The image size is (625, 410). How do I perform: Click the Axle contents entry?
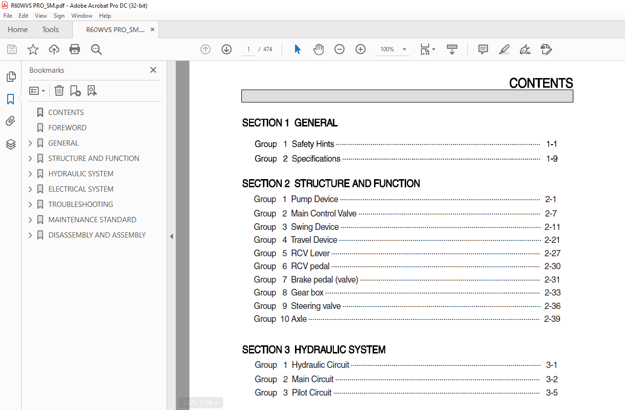click(x=407, y=319)
